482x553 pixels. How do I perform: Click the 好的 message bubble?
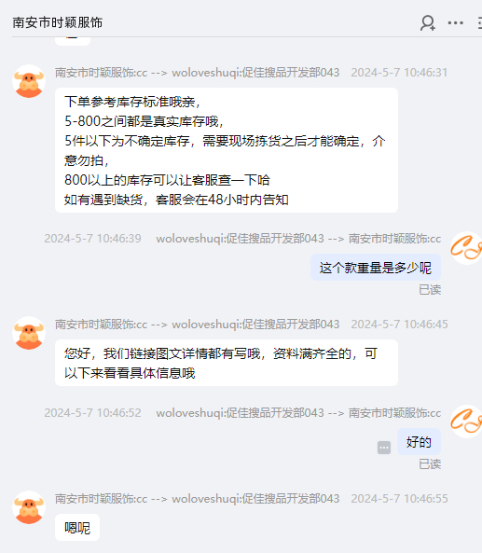tap(419, 441)
